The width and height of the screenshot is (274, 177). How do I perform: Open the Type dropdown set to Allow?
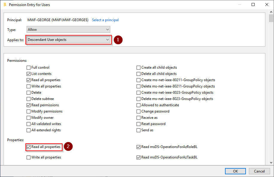coord(68,30)
